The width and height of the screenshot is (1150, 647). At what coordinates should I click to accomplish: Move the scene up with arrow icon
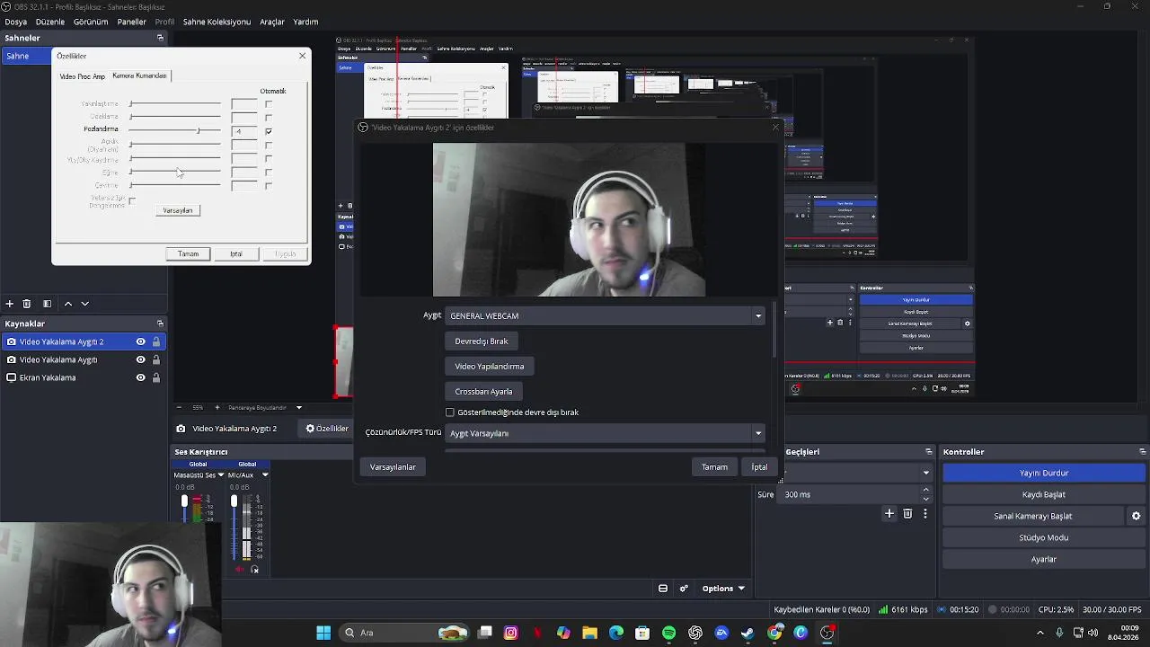(x=67, y=304)
